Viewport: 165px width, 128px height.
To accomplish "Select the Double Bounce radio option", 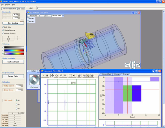I will (3, 34).
